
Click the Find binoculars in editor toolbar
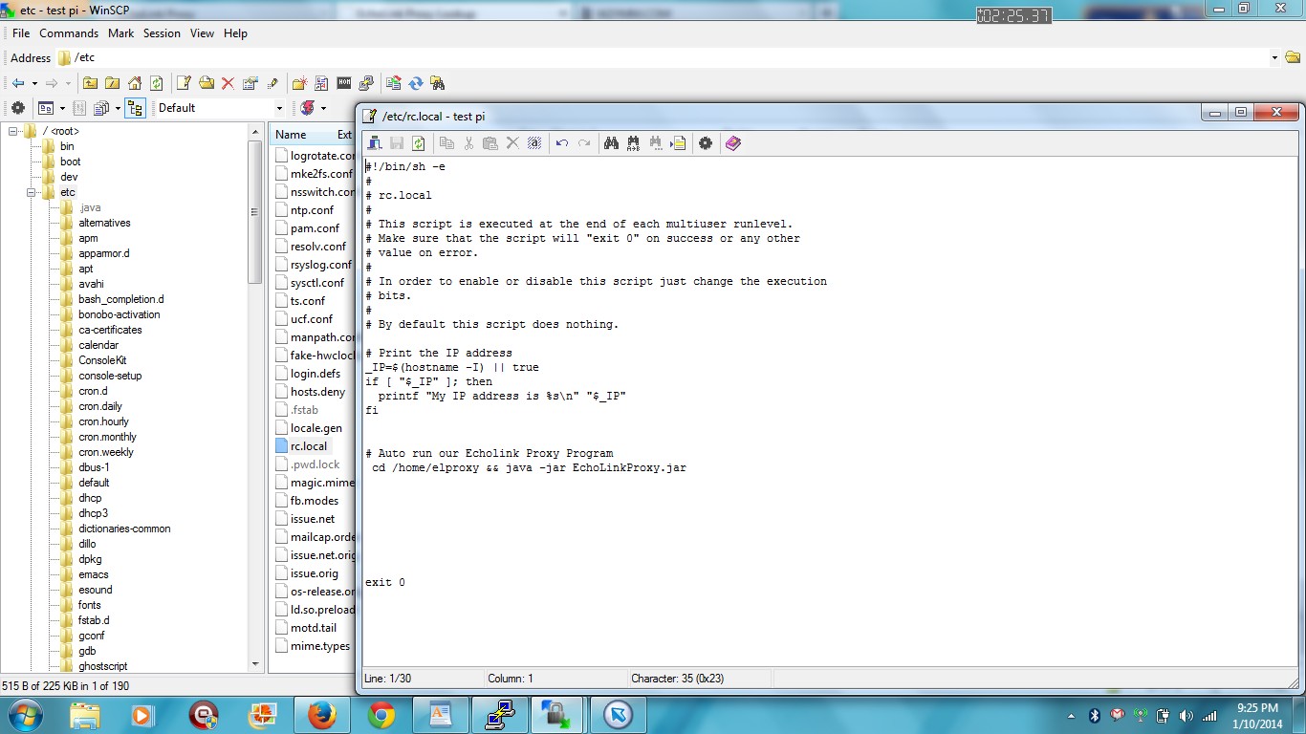[x=611, y=143]
